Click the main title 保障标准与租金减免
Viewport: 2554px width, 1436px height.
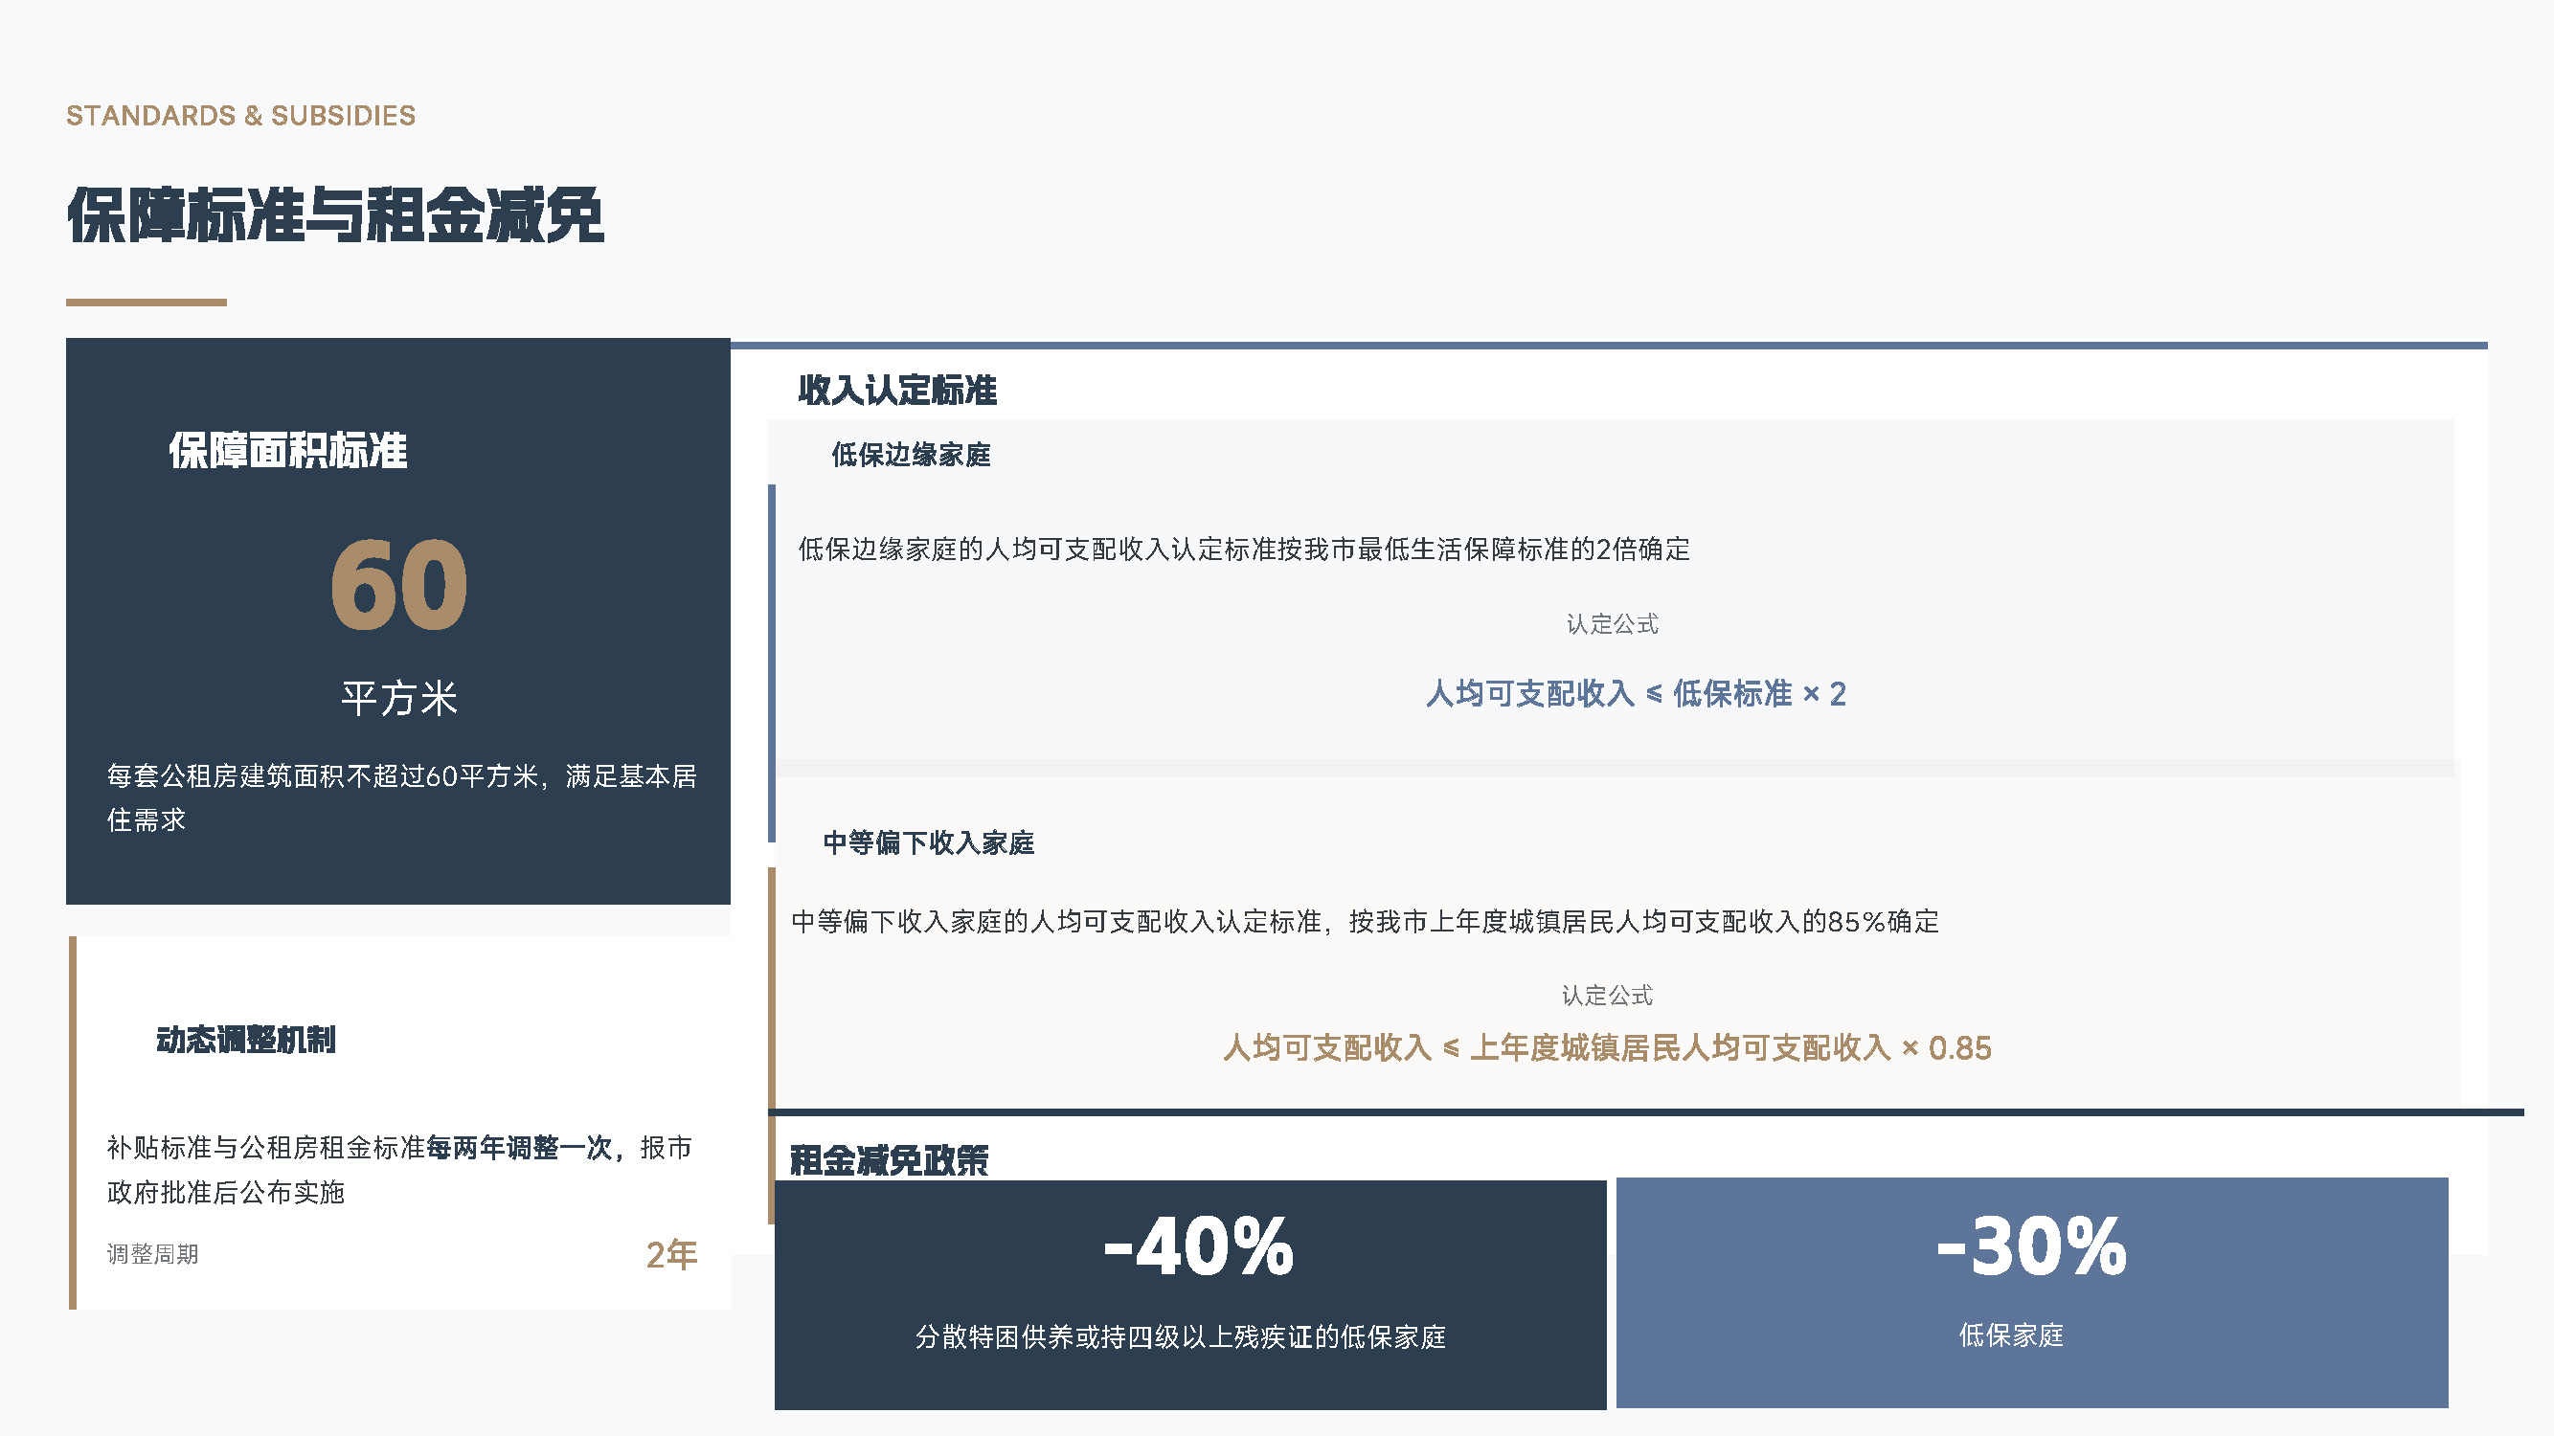pos(335,215)
